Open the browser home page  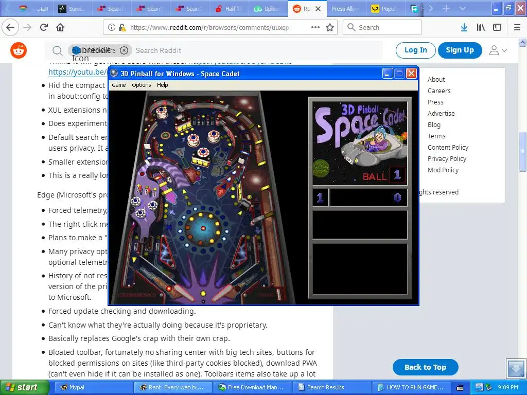click(x=60, y=27)
